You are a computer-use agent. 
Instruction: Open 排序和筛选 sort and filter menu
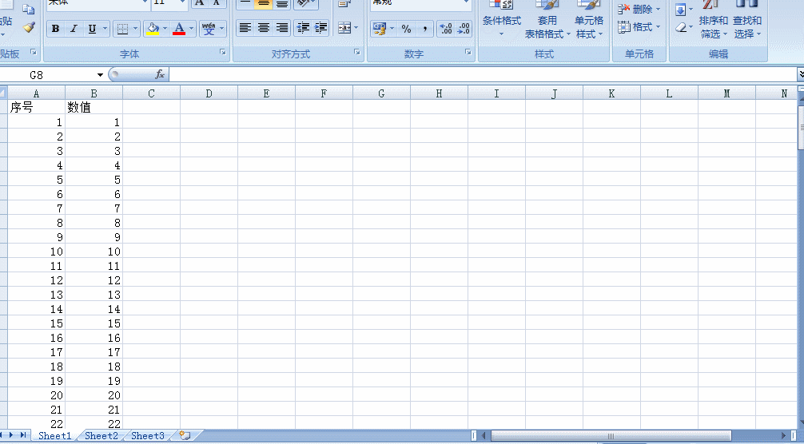point(713,19)
